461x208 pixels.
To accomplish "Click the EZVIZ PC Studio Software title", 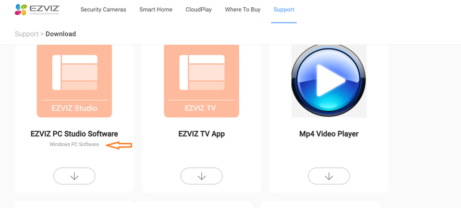I will pos(74,134).
